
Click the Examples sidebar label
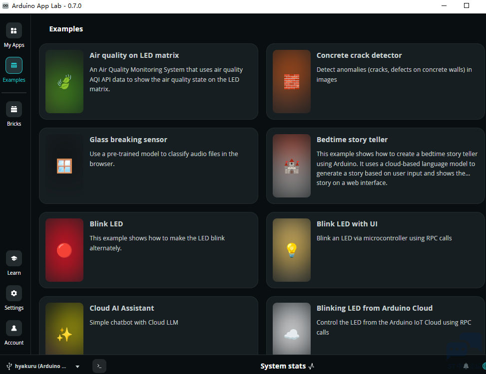click(14, 80)
